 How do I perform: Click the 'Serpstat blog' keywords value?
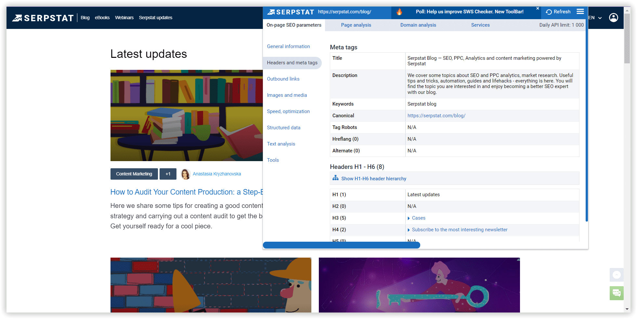coord(422,104)
